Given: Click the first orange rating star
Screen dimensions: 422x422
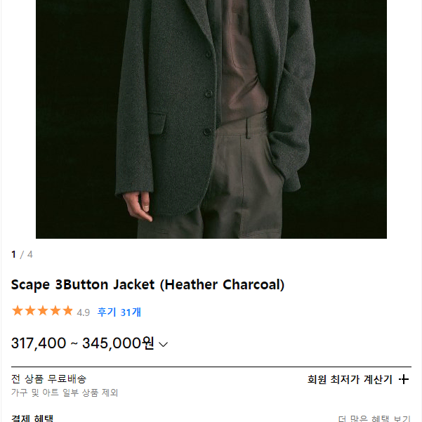Looking at the screenshot, I should click(x=18, y=310).
